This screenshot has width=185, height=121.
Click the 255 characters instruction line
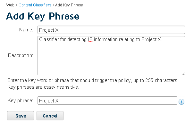click(93, 80)
